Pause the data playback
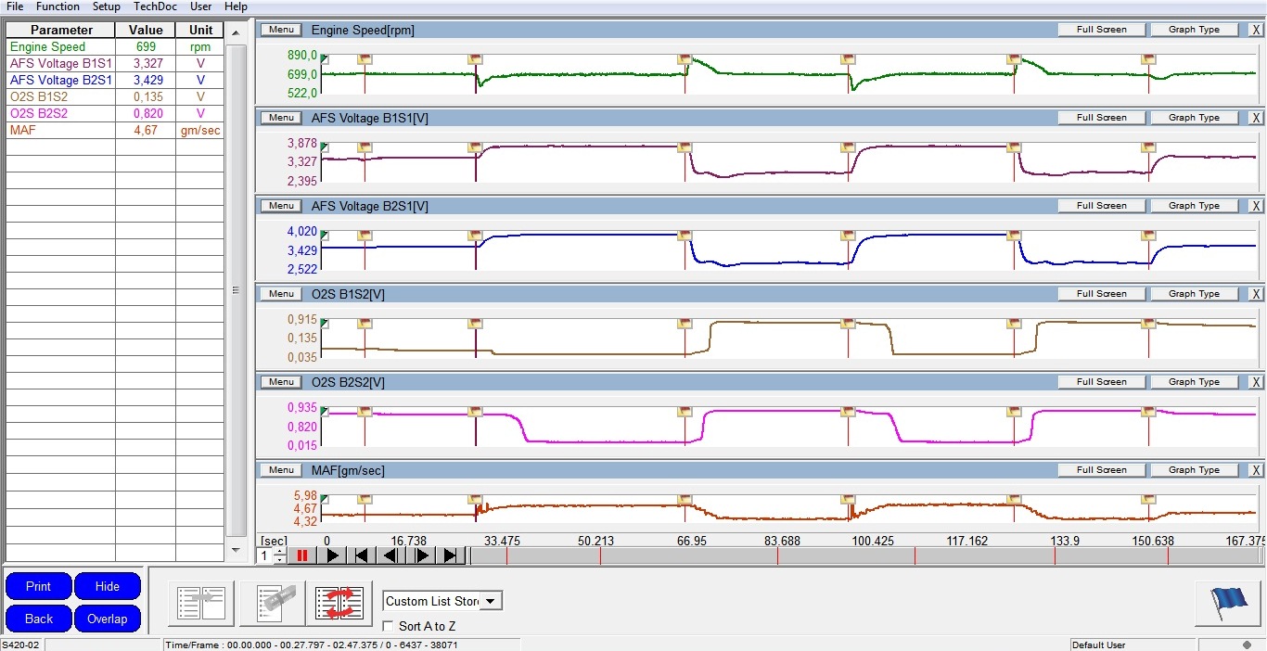 (301, 555)
